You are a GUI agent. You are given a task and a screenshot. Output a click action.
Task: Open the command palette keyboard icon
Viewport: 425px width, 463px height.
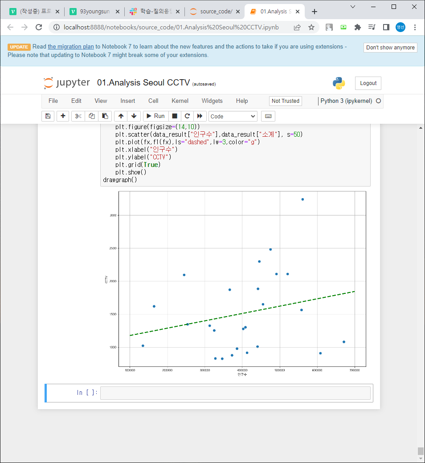coord(268,116)
